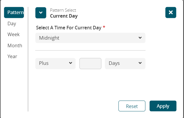Switch to the Pattern tab
This screenshot has width=184, height=118.
point(14,13)
